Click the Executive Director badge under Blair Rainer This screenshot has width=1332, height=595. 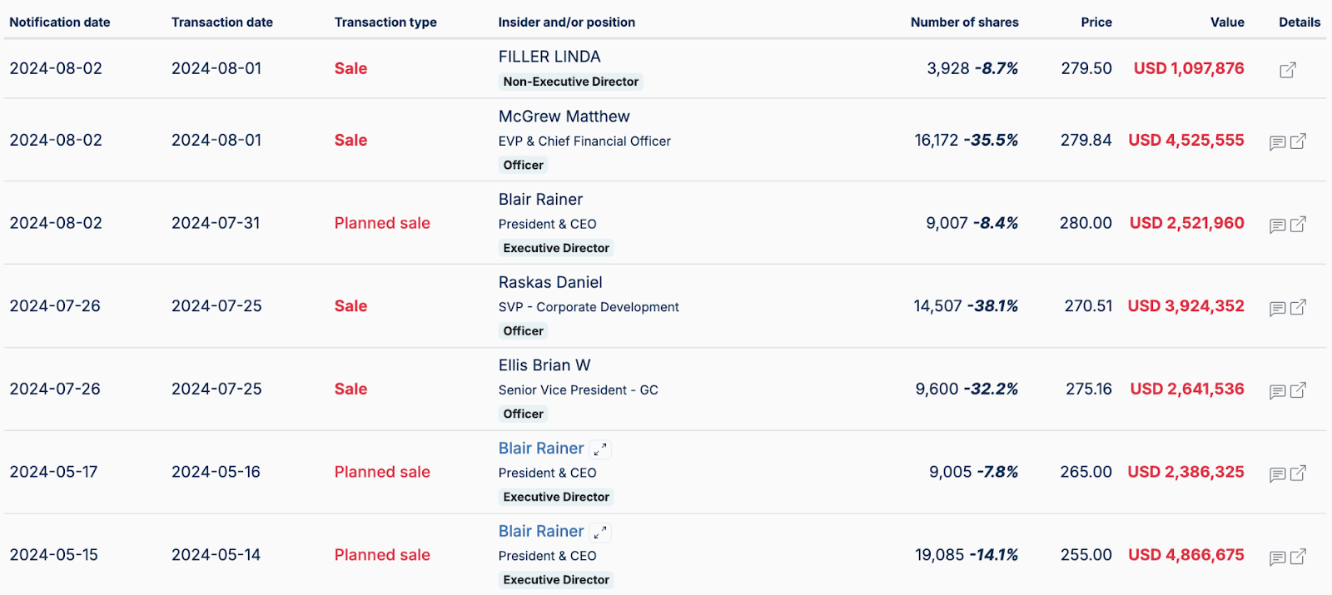click(x=555, y=247)
